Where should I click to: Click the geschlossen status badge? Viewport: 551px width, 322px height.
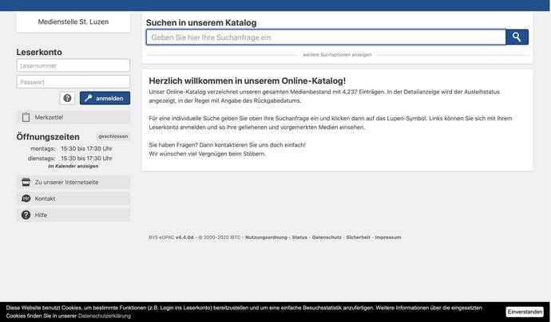pos(113,136)
